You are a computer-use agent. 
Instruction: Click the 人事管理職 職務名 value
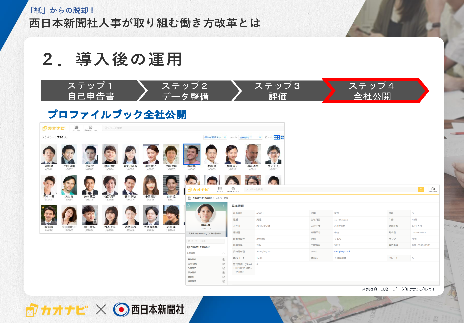(x=340, y=258)
